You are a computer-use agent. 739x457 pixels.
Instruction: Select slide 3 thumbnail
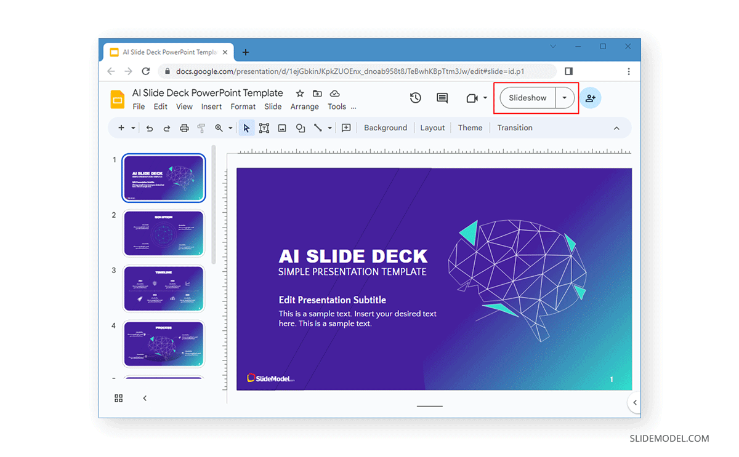163,288
